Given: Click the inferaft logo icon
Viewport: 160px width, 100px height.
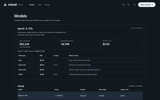Looking at the screenshot, I should pos(5,5).
